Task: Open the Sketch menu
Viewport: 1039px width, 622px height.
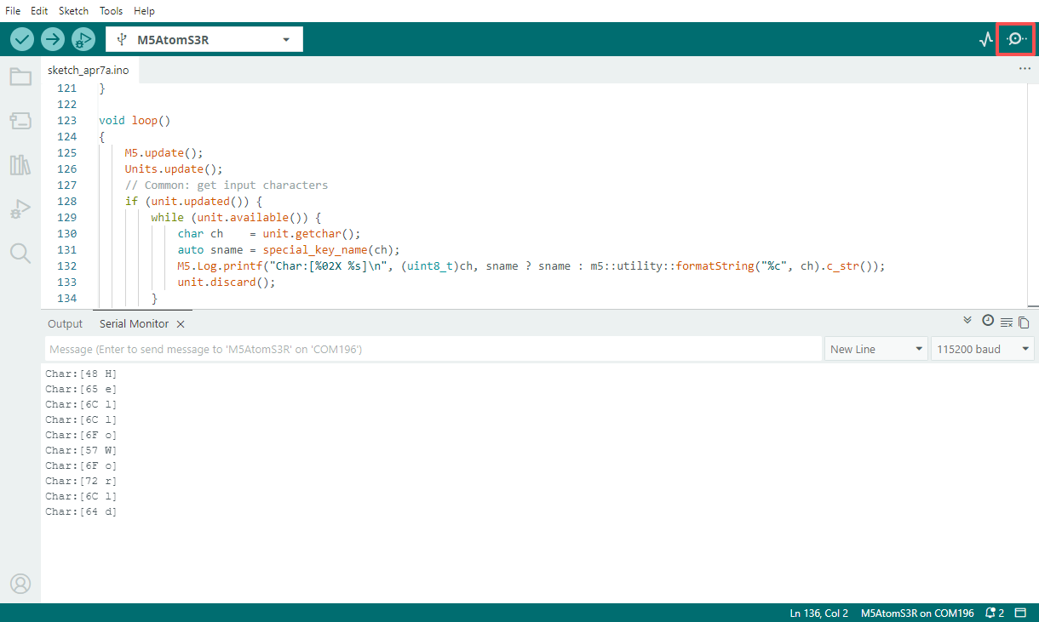Action: [x=73, y=11]
